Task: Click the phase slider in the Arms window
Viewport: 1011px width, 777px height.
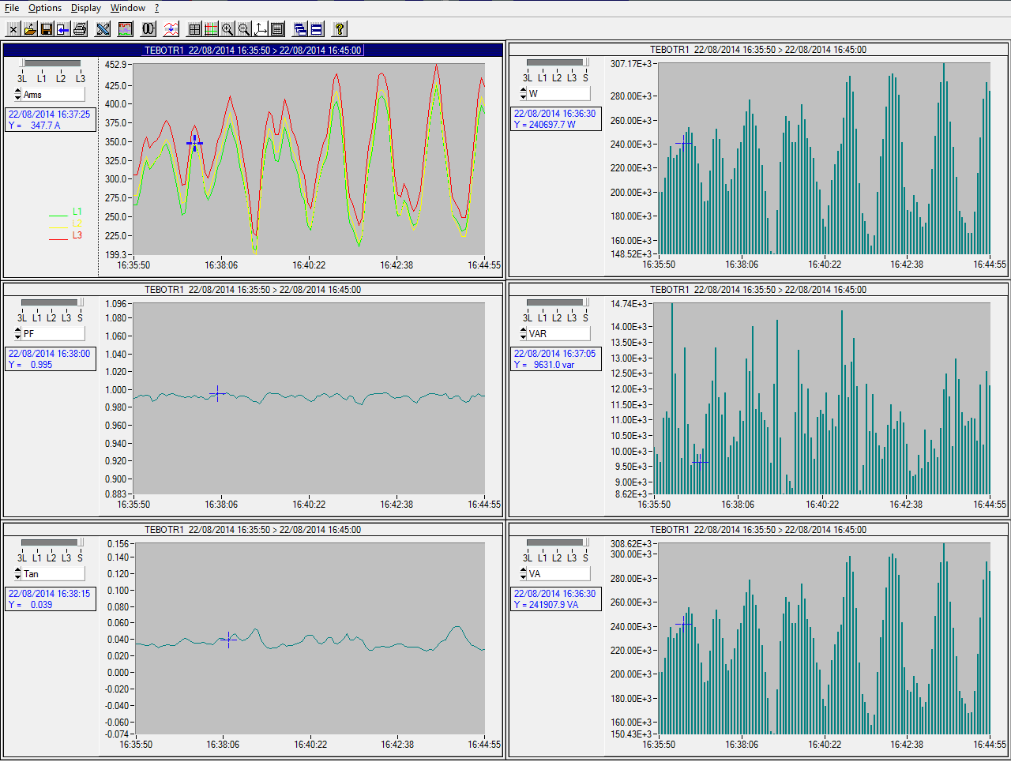Action: pos(51,63)
